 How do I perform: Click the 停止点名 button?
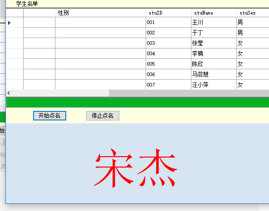[x=103, y=116]
